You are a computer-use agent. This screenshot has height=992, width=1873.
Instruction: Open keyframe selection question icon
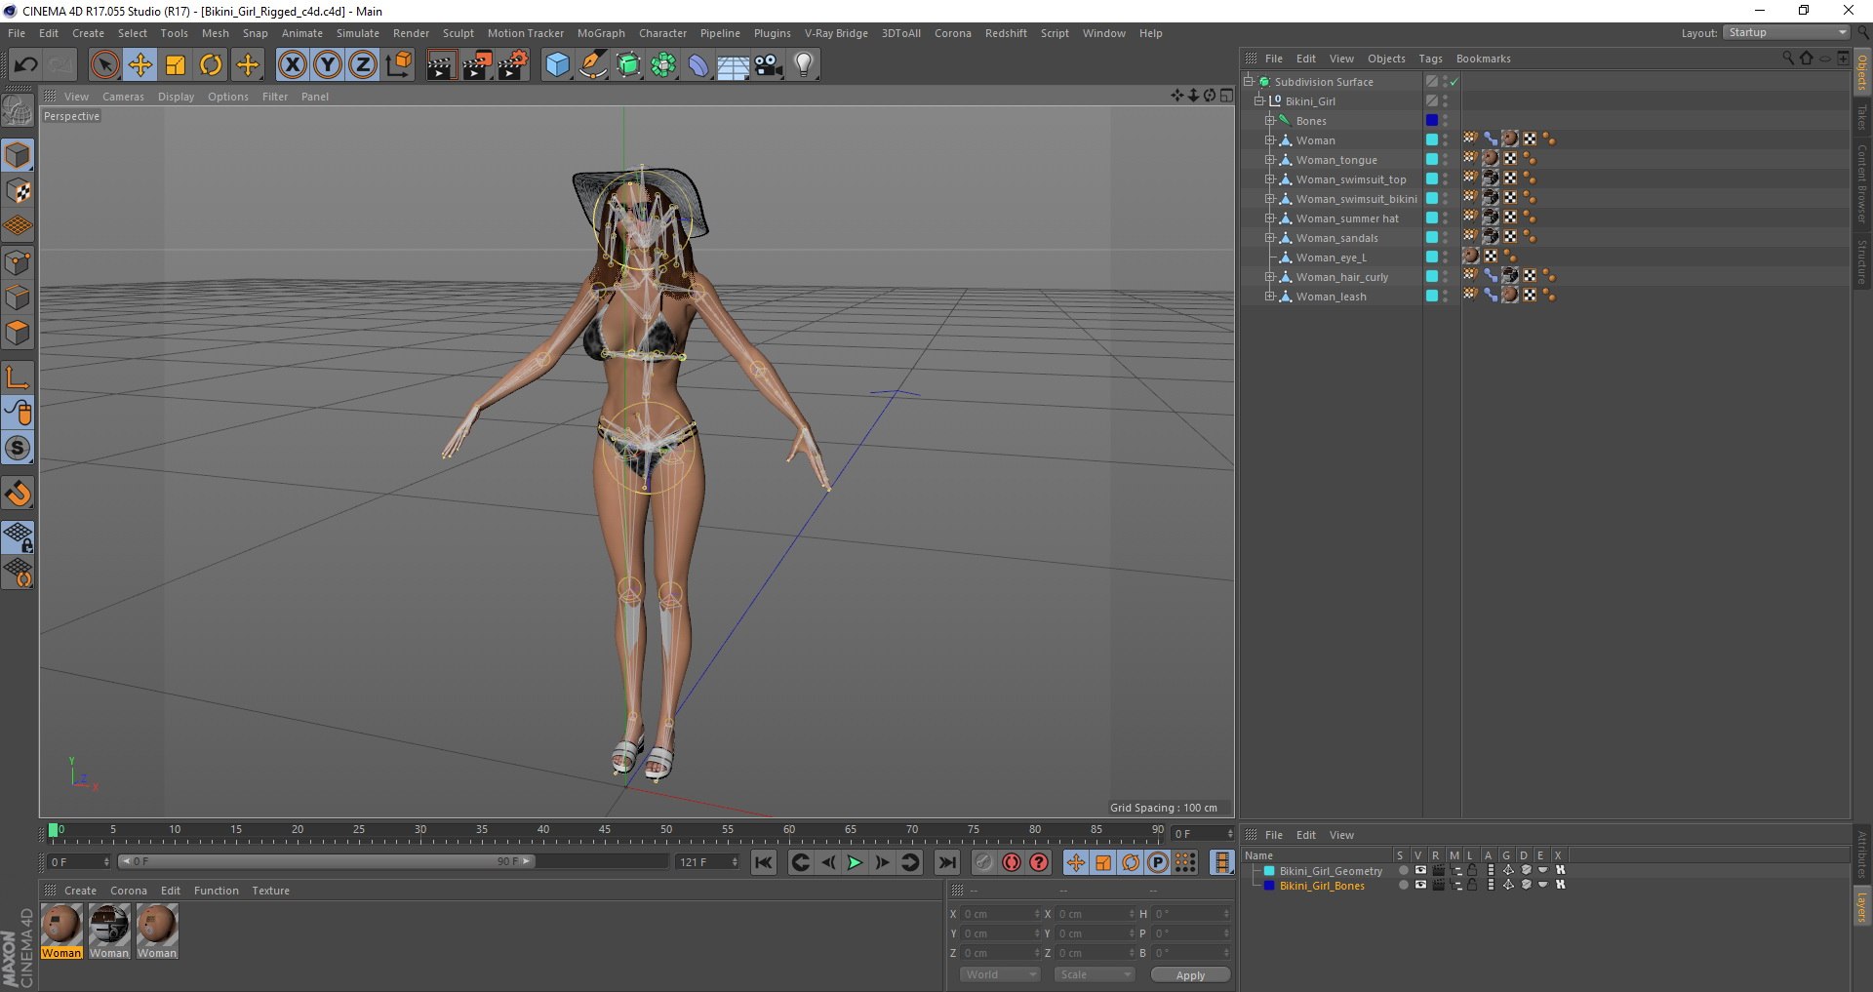(1040, 862)
